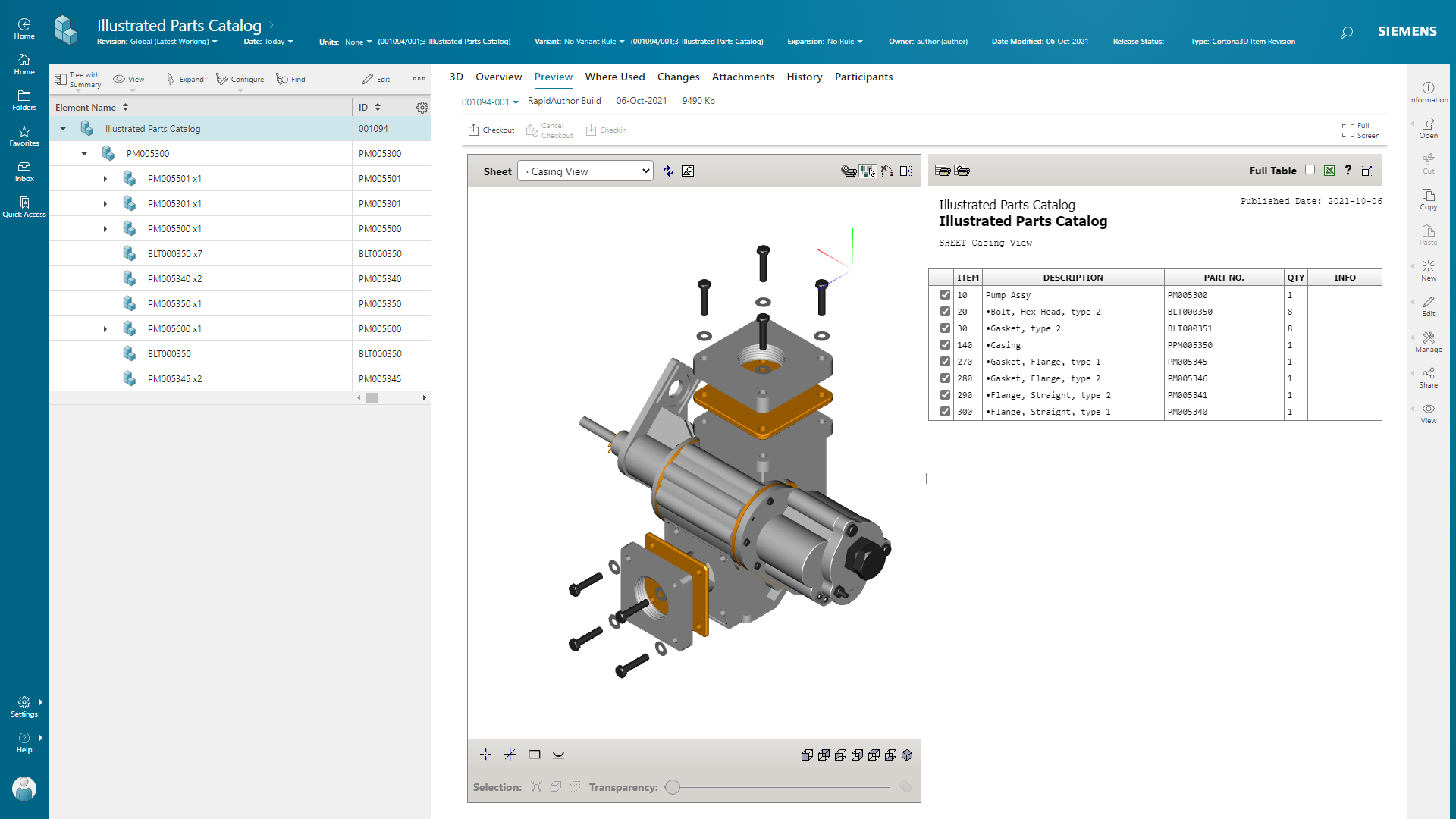Toggle checkbox for Item 10 Pump Assy
The height and width of the screenshot is (819, 1456).
pyautogui.click(x=944, y=294)
